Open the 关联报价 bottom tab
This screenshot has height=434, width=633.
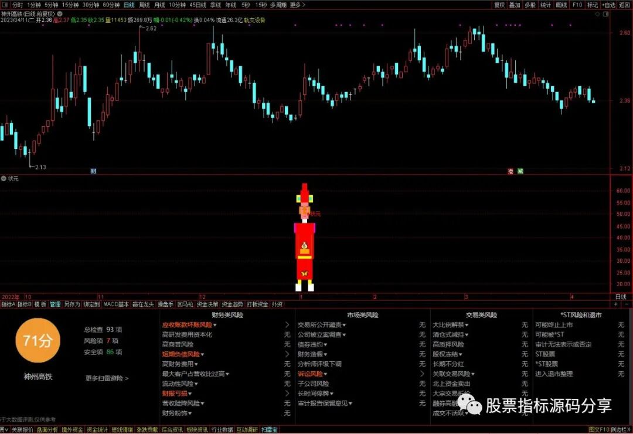pyautogui.click(x=22, y=429)
